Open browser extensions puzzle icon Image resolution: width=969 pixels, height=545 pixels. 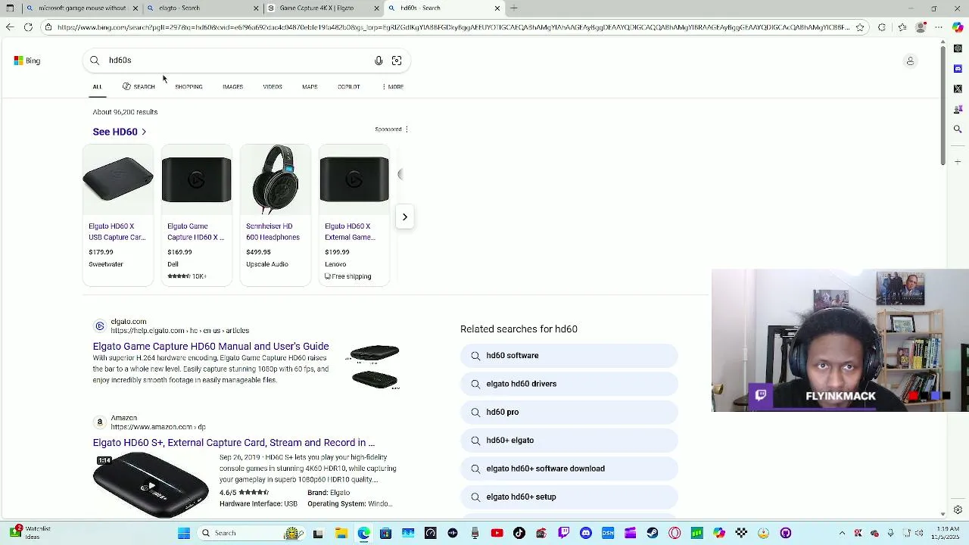pyautogui.click(x=882, y=27)
